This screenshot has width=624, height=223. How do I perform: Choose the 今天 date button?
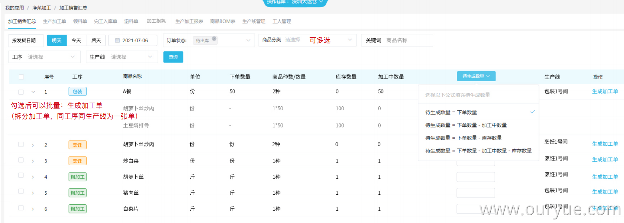[76, 40]
